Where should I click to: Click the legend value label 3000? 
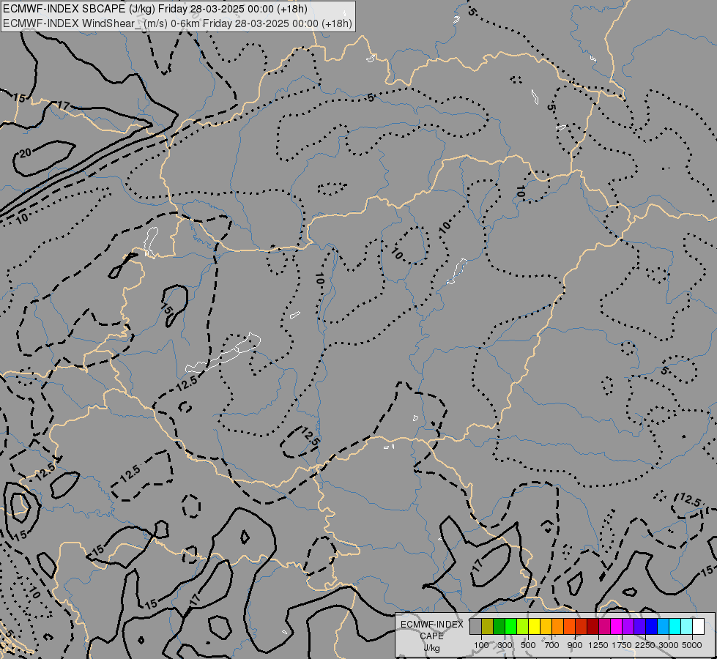point(669,645)
